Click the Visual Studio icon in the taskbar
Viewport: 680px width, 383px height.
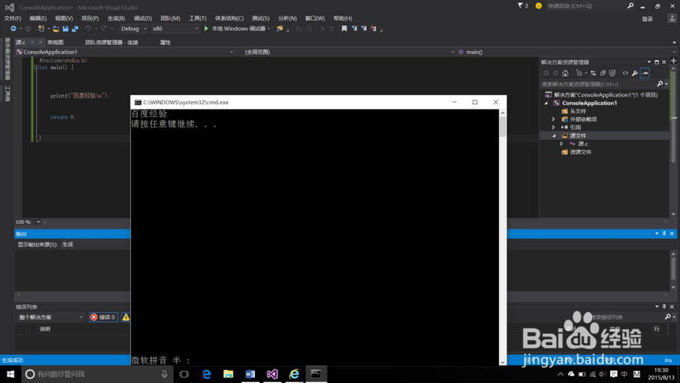[272, 374]
